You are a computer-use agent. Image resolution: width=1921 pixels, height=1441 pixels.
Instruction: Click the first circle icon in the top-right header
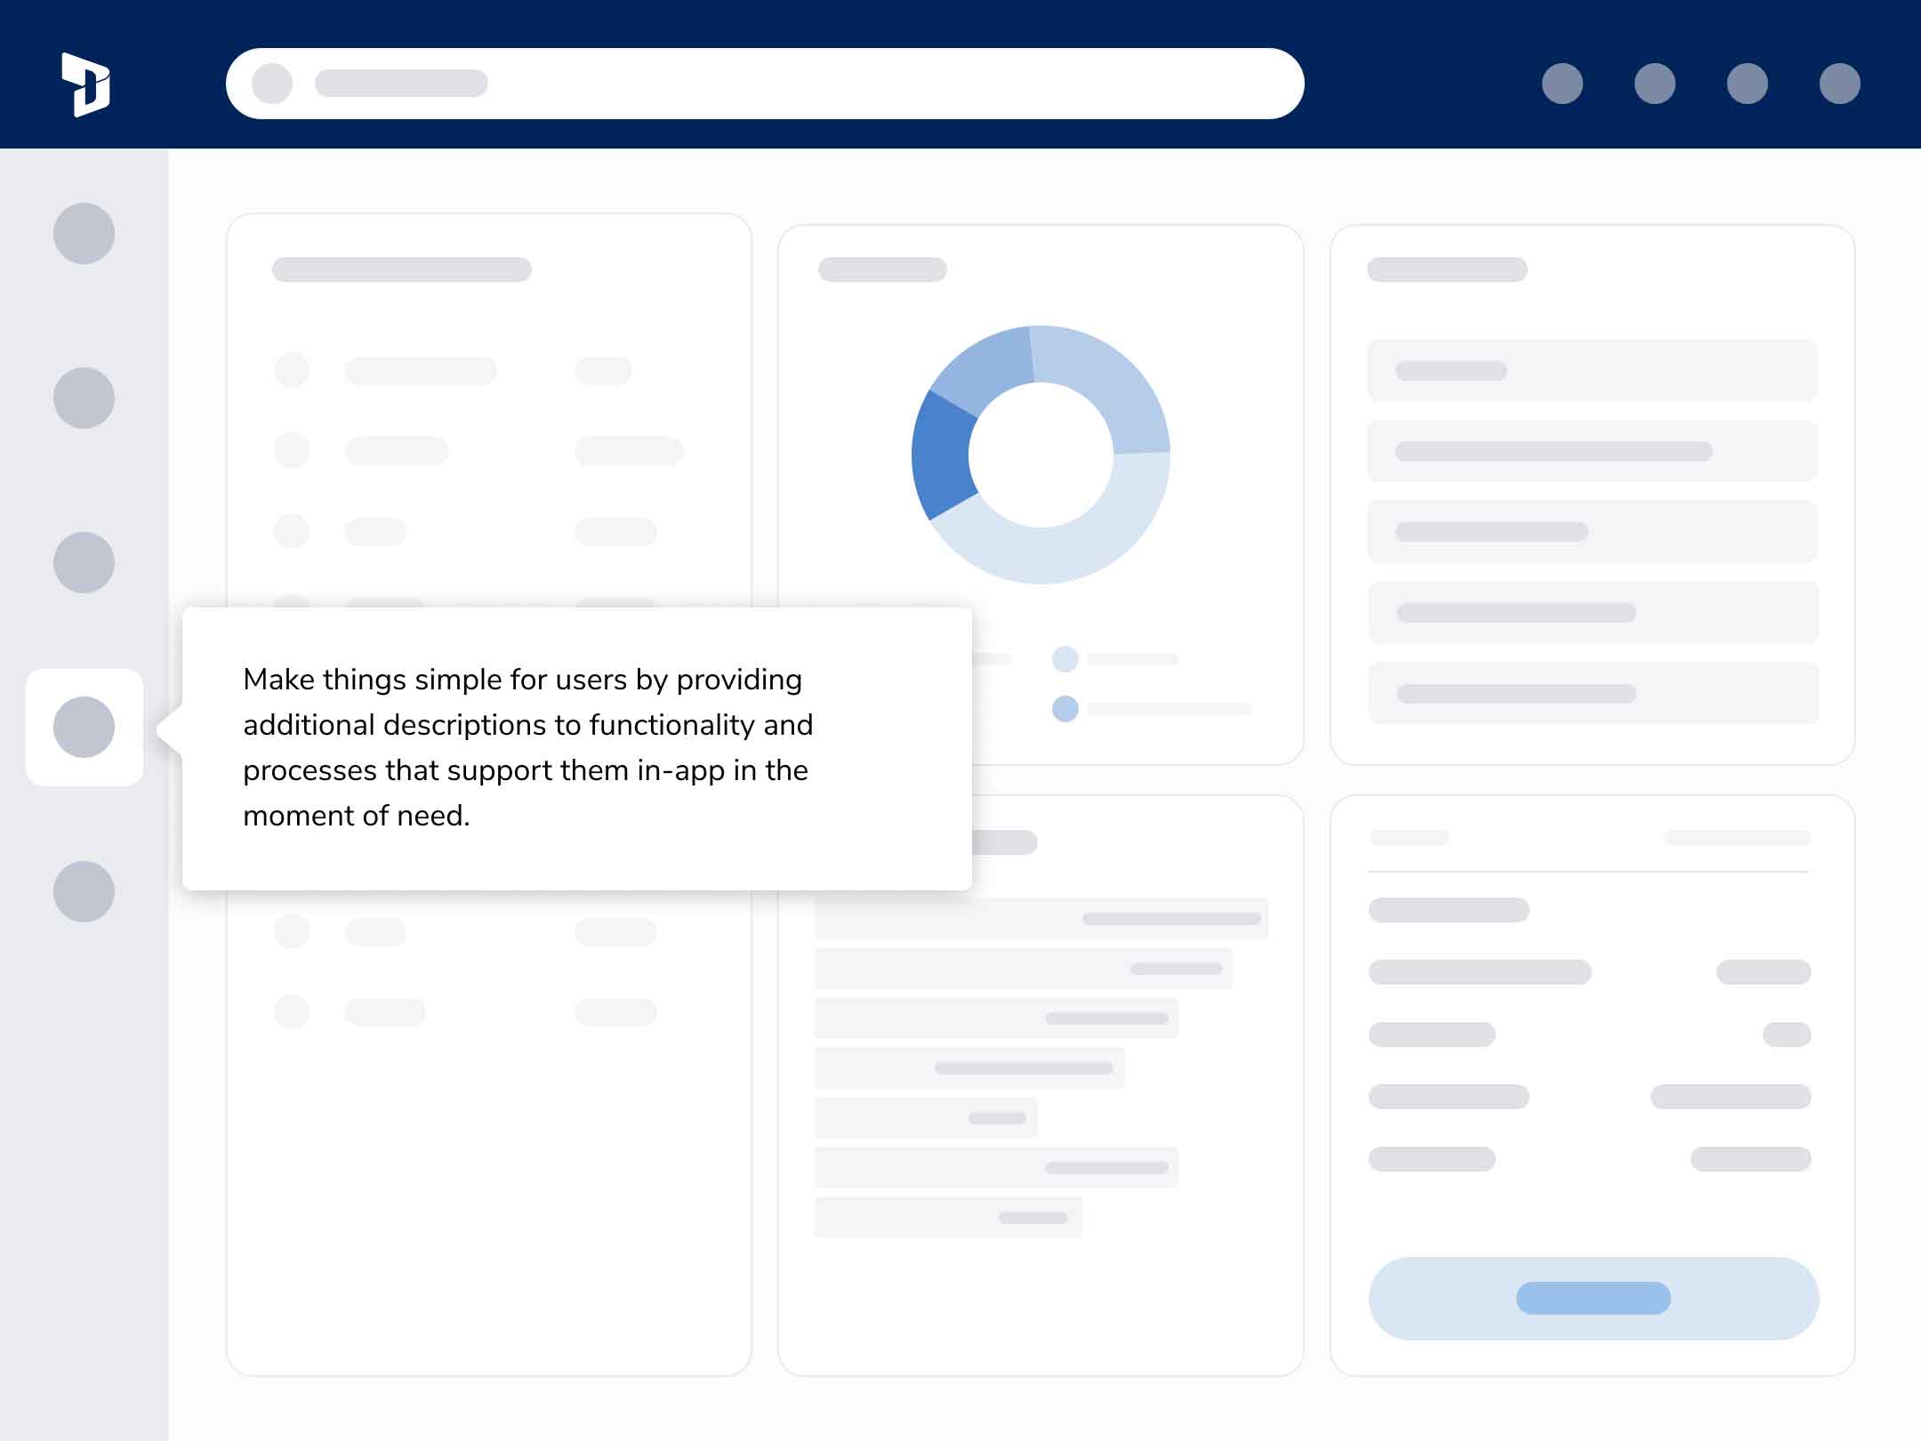pos(1562,84)
